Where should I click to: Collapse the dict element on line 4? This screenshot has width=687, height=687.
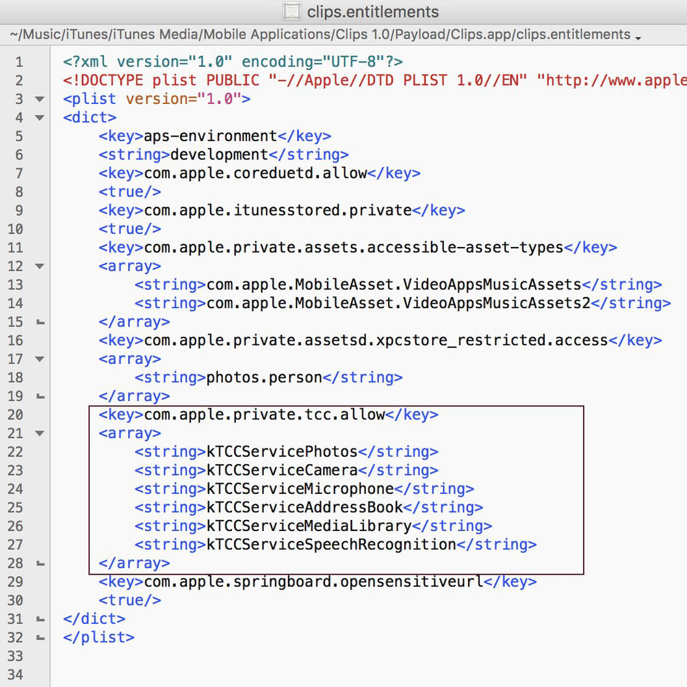[40, 118]
